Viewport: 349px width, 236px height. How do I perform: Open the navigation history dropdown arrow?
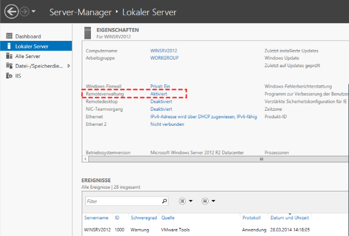click(34, 12)
